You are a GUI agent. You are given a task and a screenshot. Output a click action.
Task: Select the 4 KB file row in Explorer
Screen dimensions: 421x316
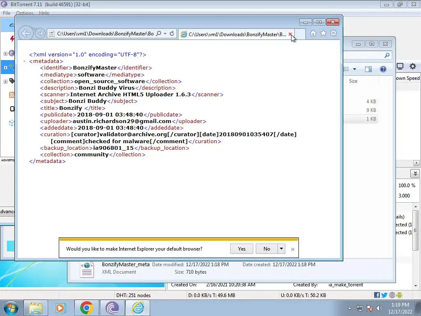pyautogui.click(x=361, y=102)
